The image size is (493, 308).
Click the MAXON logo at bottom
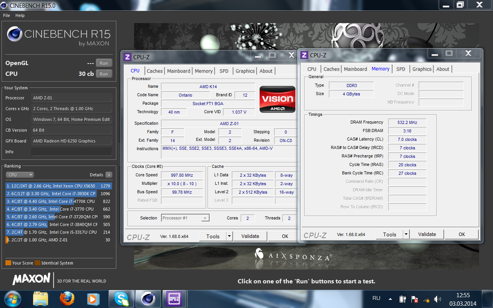coord(31,279)
